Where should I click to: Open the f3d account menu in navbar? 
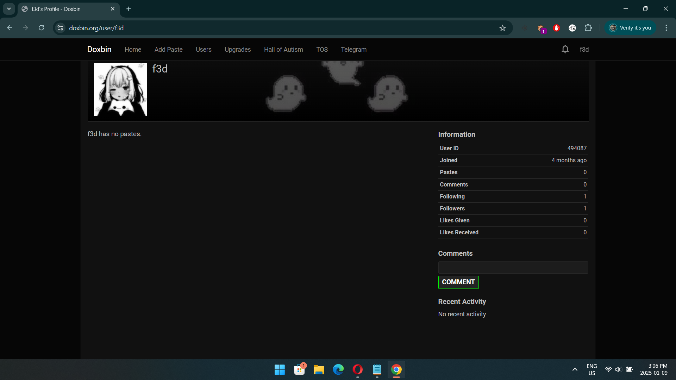[584, 50]
